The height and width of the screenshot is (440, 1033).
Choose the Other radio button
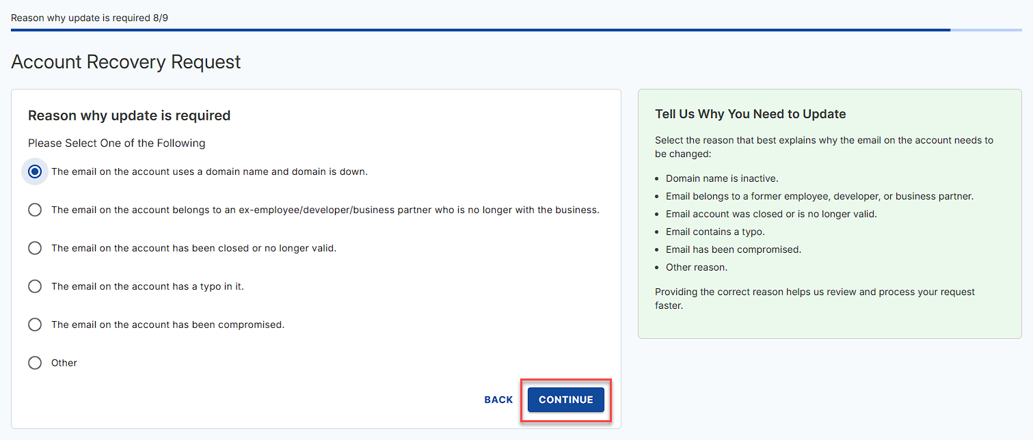[x=35, y=363]
